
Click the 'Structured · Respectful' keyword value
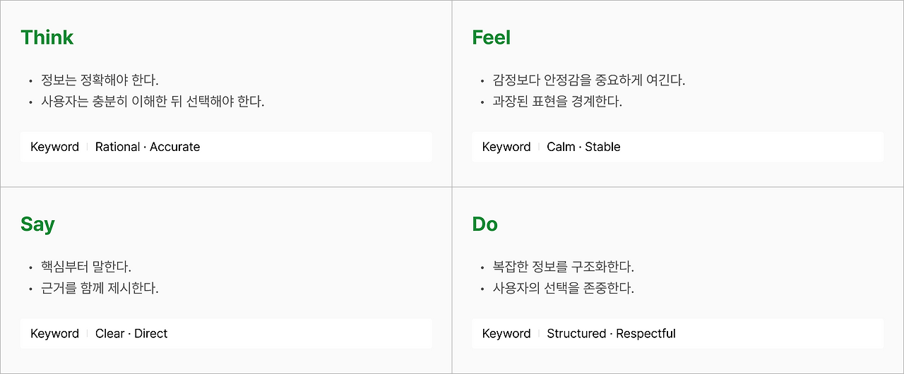[611, 334]
